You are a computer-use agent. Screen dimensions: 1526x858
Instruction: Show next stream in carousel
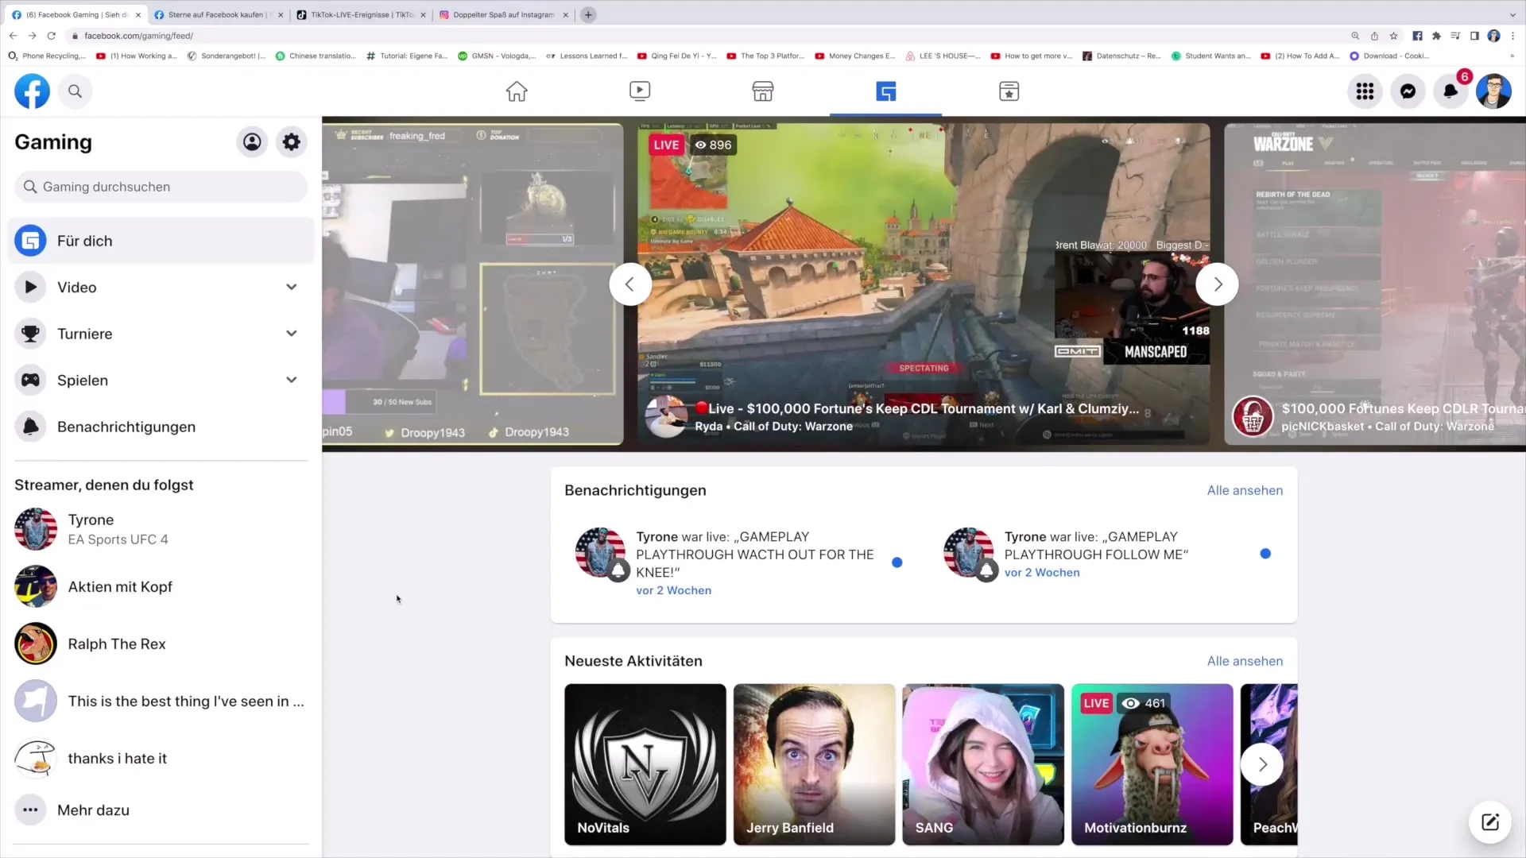pos(1218,284)
